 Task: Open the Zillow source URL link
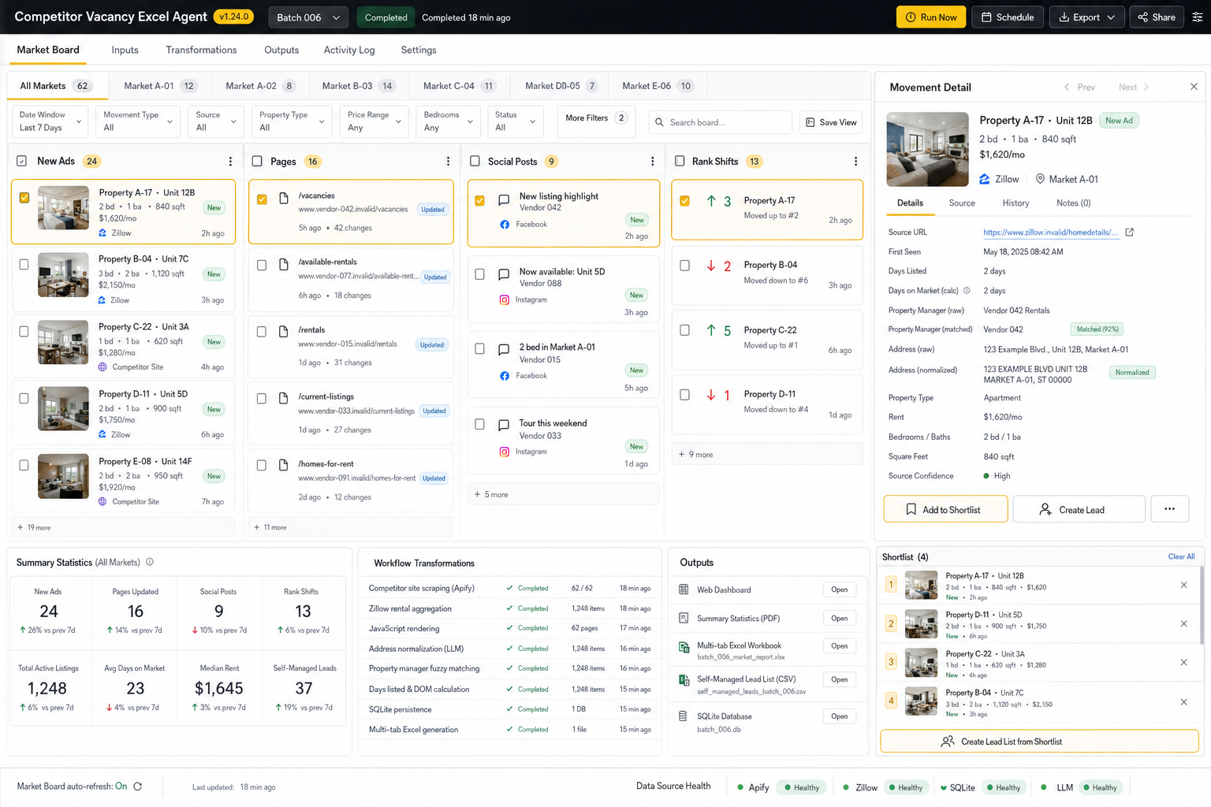[x=1050, y=232]
